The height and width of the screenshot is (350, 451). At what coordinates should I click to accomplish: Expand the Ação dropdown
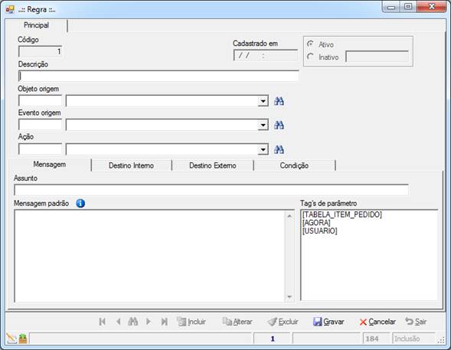coord(263,149)
